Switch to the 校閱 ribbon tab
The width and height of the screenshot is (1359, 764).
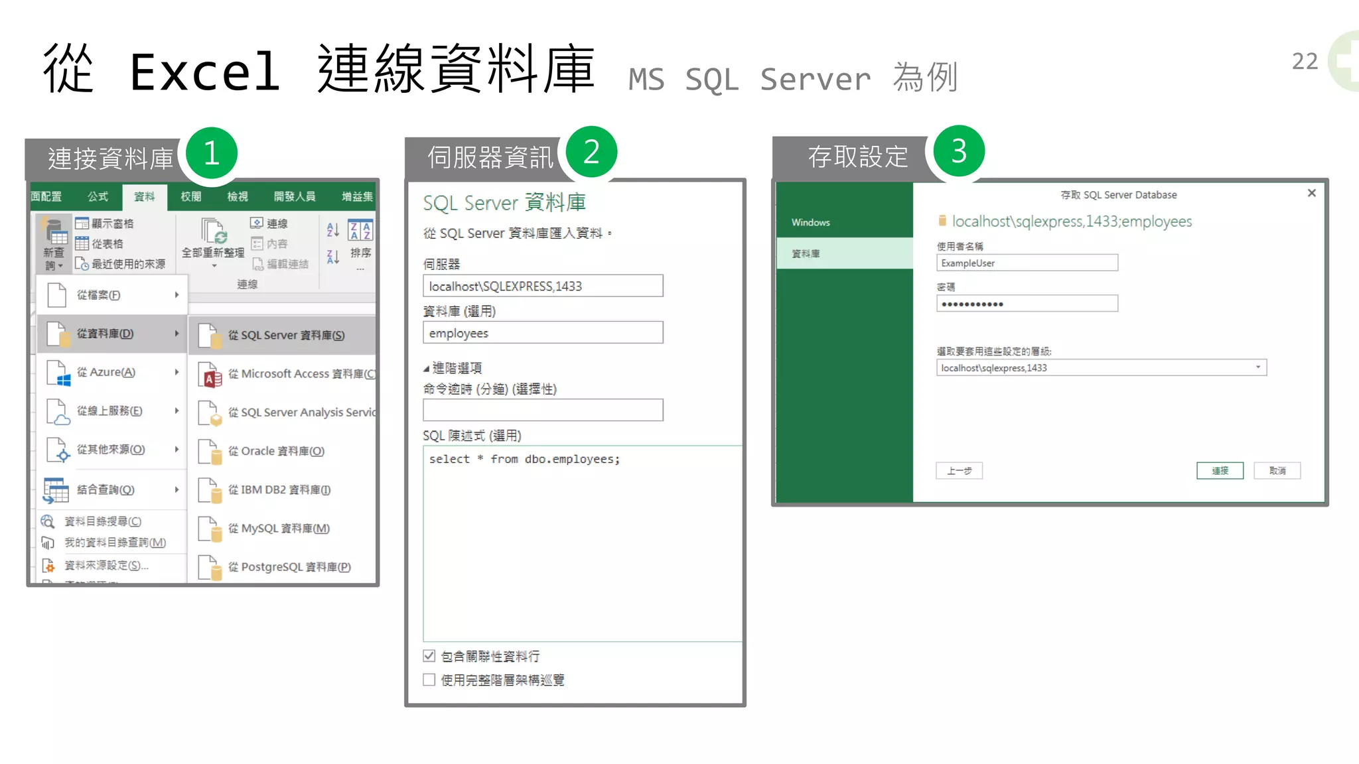click(x=190, y=196)
